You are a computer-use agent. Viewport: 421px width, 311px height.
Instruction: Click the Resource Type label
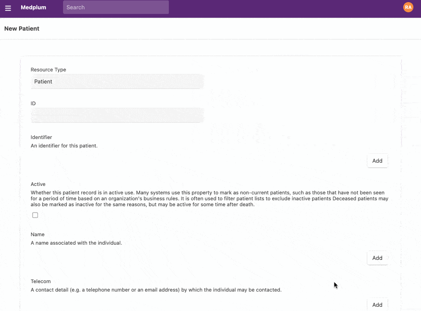[x=48, y=70]
